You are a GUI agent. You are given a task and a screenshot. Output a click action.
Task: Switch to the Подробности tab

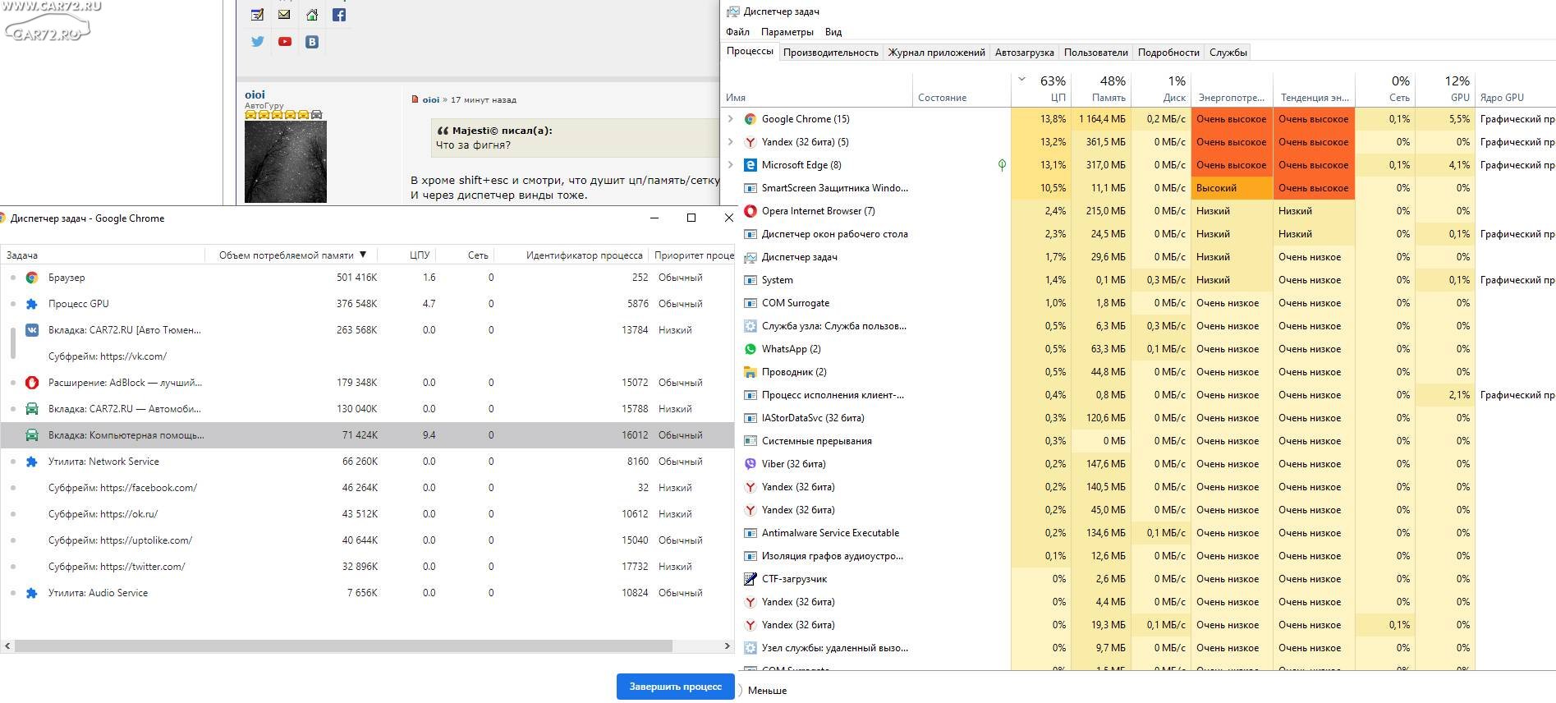[x=1168, y=53]
